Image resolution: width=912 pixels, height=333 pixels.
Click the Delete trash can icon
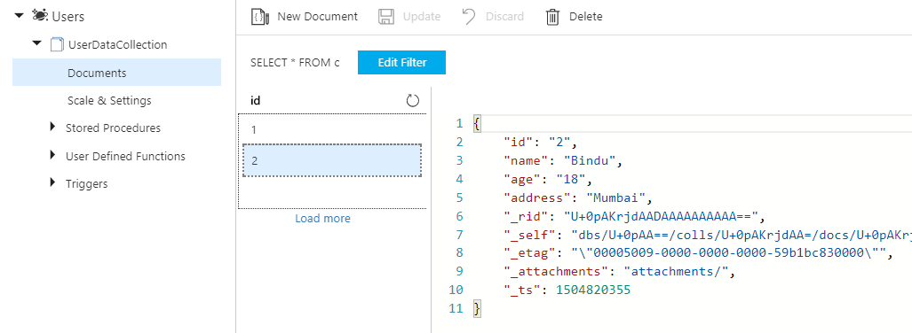pos(552,17)
